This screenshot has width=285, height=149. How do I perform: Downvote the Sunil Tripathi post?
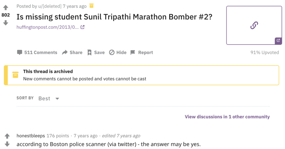coord(6,23)
